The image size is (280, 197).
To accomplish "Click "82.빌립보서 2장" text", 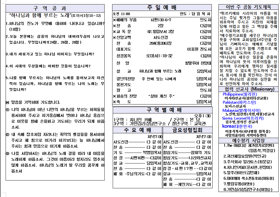I will pyautogui.click(x=161, y=32).
